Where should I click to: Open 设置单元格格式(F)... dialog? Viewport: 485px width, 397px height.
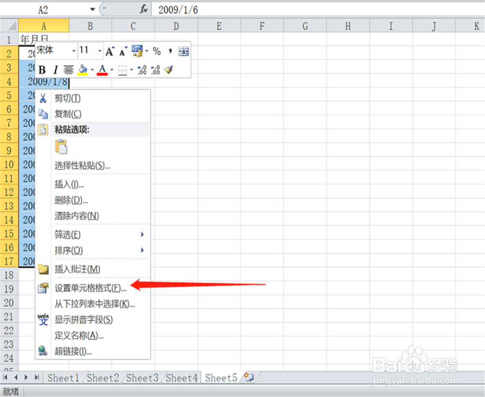tap(93, 288)
